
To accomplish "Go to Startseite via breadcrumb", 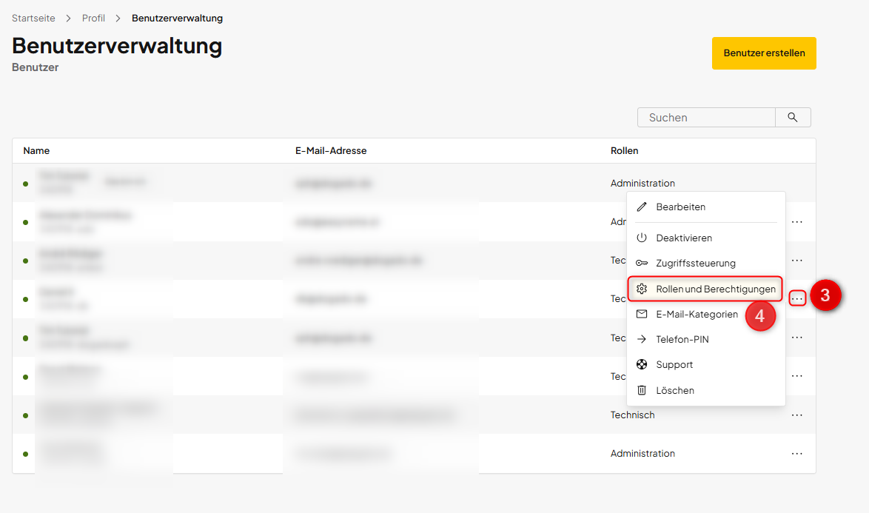I will [x=33, y=18].
